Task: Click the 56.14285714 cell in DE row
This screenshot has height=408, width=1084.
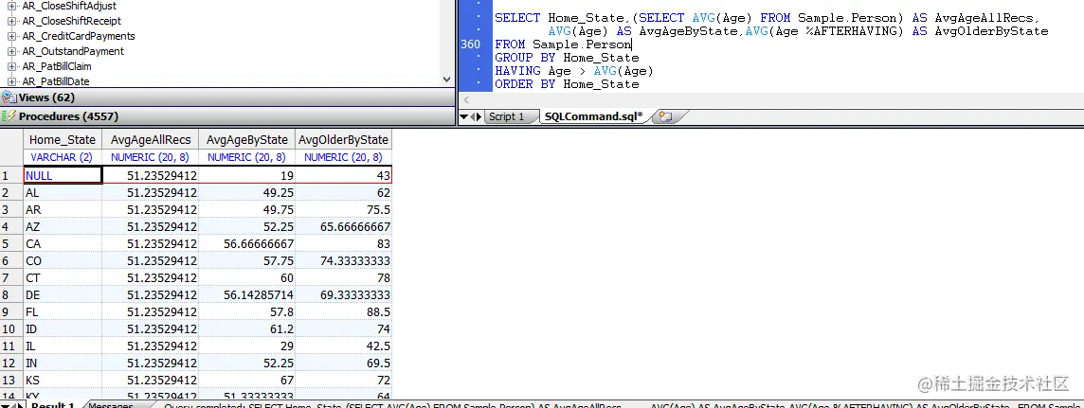Action: coord(246,294)
